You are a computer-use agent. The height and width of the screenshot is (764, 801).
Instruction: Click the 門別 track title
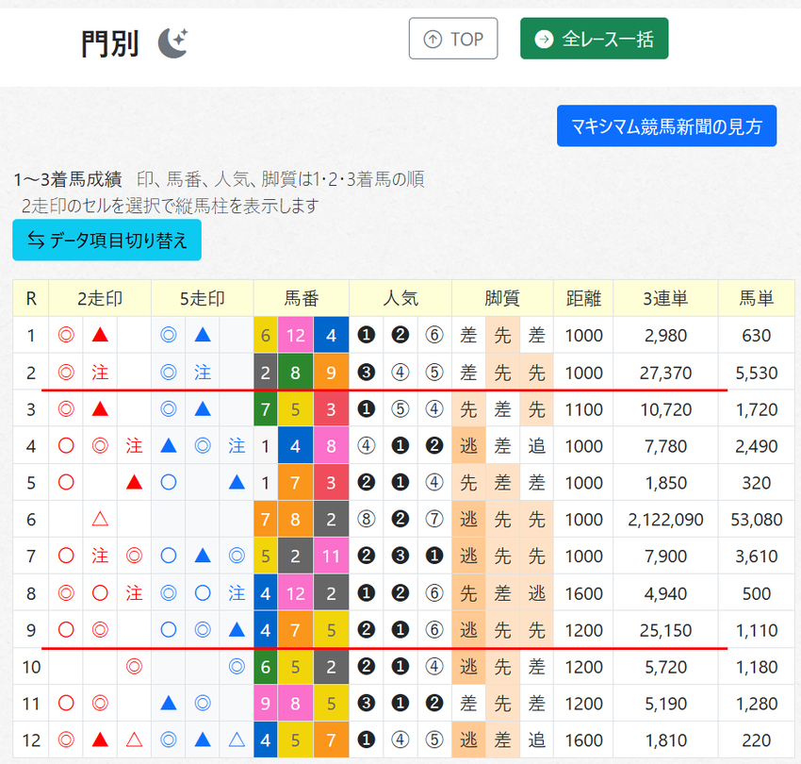pos(110,43)
